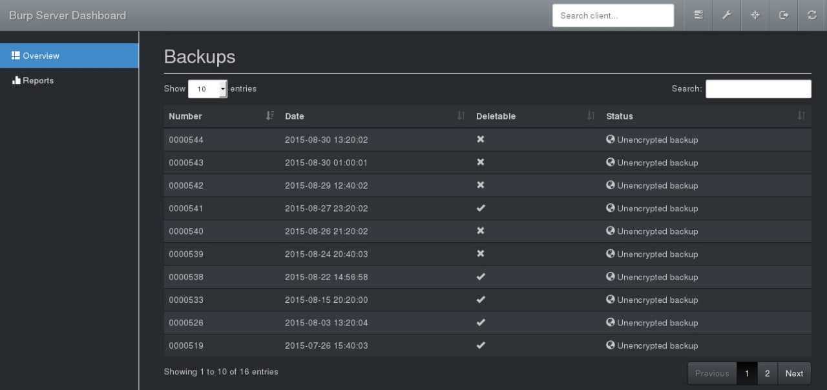Viewport: 827px width, 390px height.
Task: Click date 2015-08-30 01:00:01
Action: 326,163
